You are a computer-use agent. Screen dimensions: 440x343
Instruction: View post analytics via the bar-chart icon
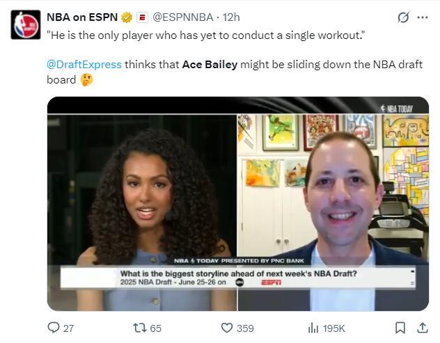point(313,328)
